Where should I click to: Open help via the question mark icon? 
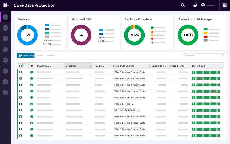(x=195, y=5)
